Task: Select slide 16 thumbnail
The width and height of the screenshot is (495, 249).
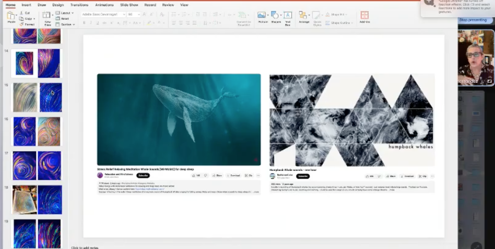Action: 37,131
